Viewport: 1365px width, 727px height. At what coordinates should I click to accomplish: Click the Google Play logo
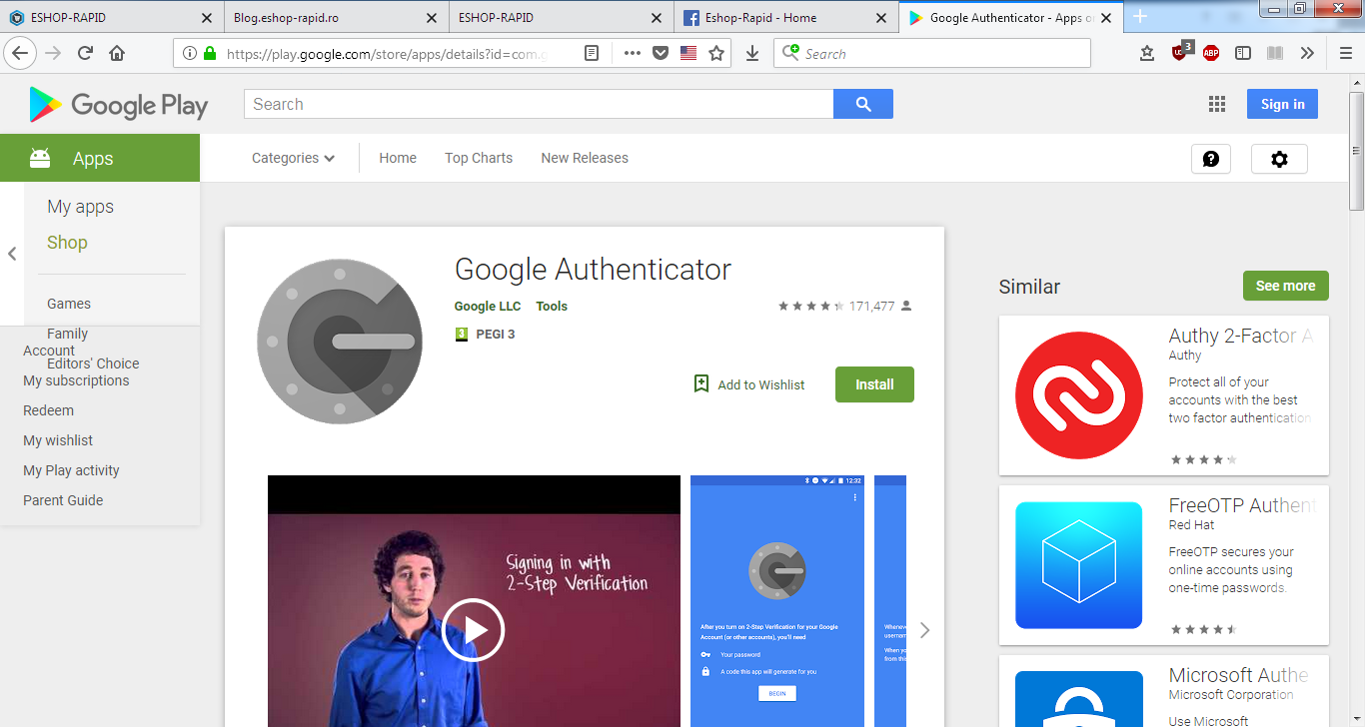coord(119,104)
